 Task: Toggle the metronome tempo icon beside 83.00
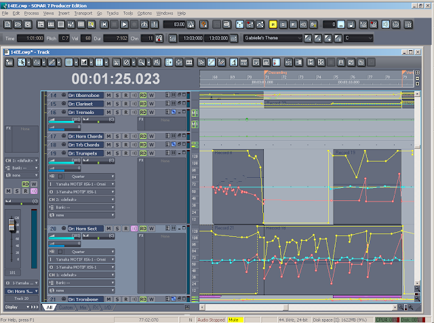[x=191, y=24]
